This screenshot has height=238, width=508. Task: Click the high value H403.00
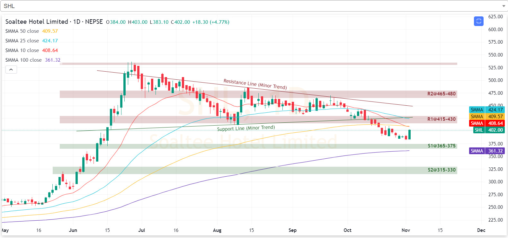tap(138, 22)
